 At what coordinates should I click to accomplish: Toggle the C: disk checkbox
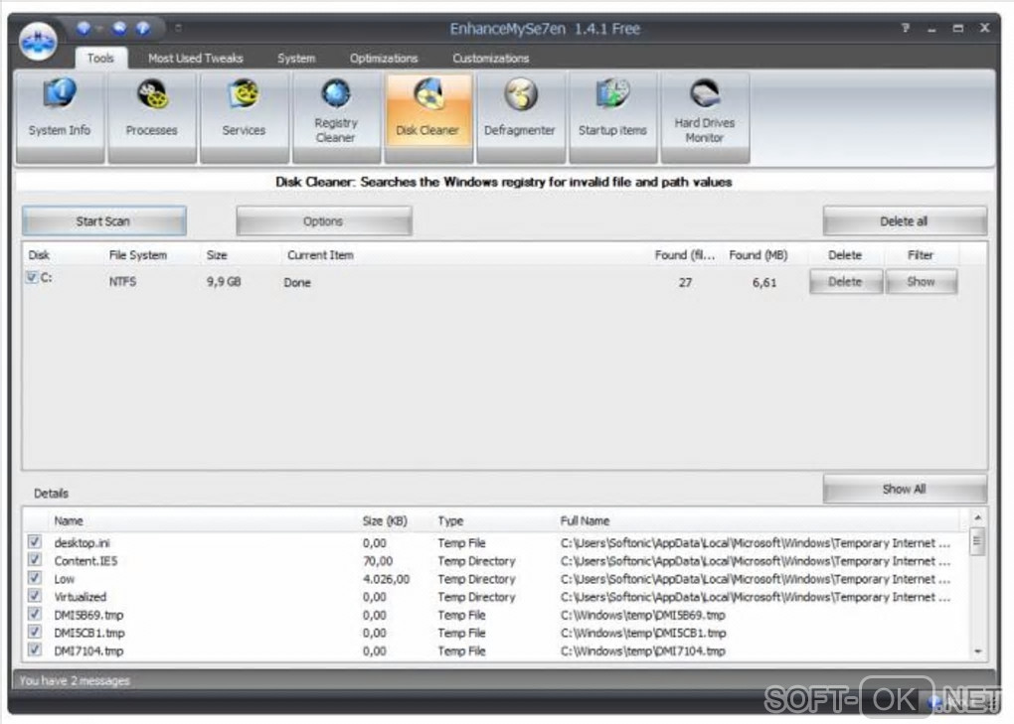(x=31, y=278)
